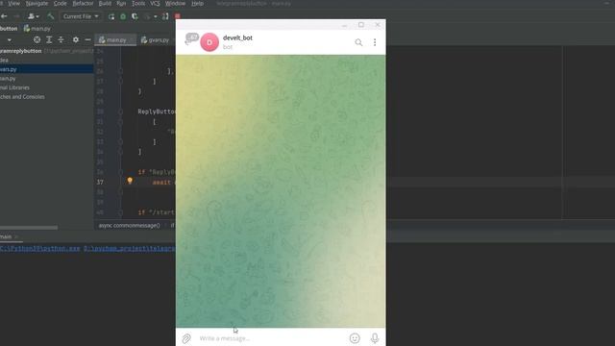615x346 pixels.
Task: Open the Run menu
Action: pyautogui.click(x=121, y=3)
